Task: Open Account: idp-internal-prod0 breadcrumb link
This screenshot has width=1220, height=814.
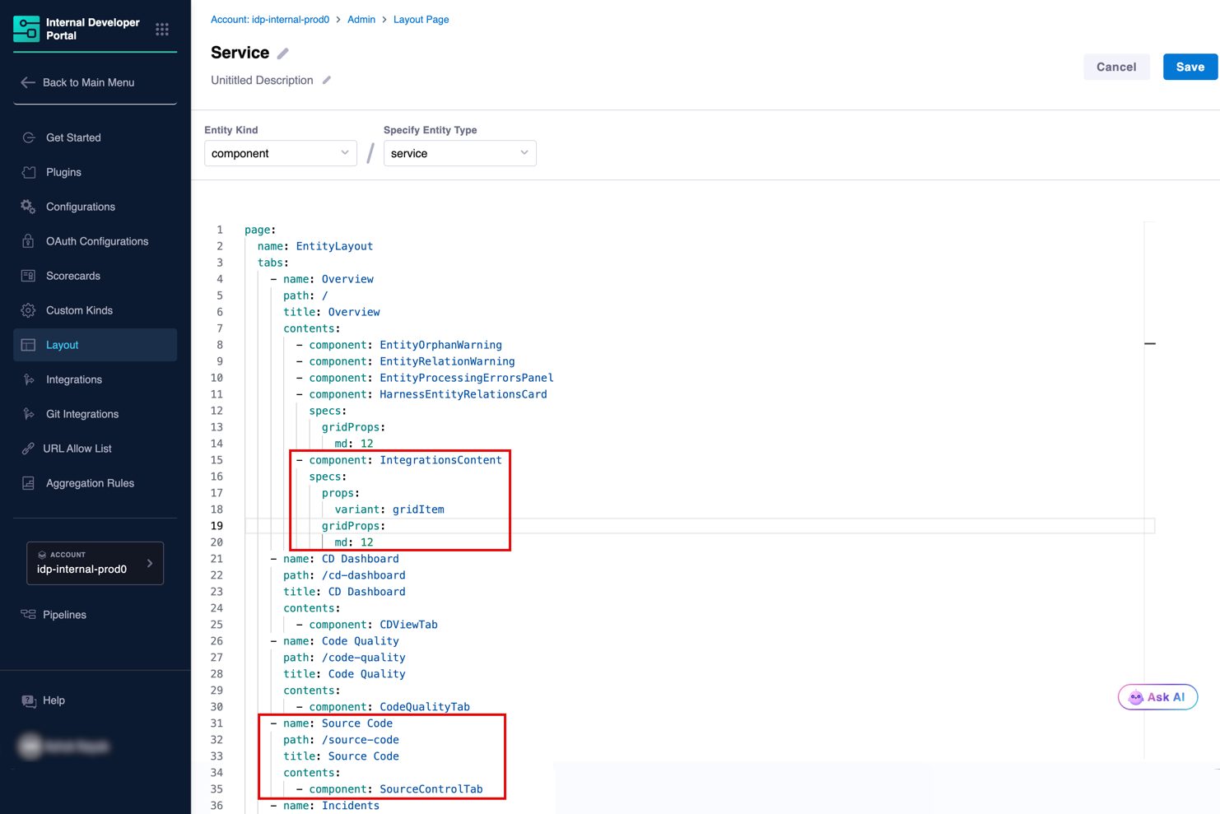Action: tap(270, 19)
